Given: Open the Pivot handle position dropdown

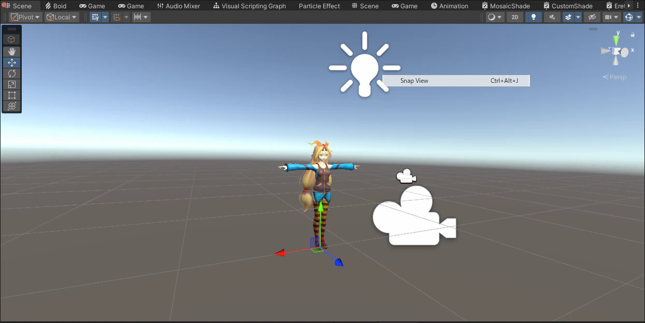Looking at the screenshot, I should [25, 17].
